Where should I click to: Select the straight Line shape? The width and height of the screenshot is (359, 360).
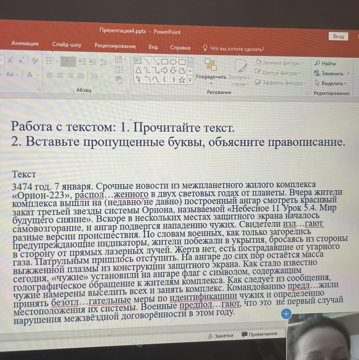point(147,61)
